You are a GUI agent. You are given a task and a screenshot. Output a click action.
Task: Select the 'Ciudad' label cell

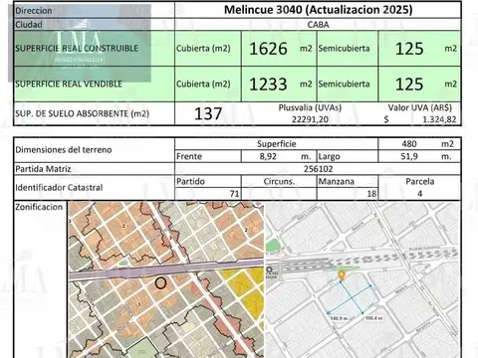[94, 25]
